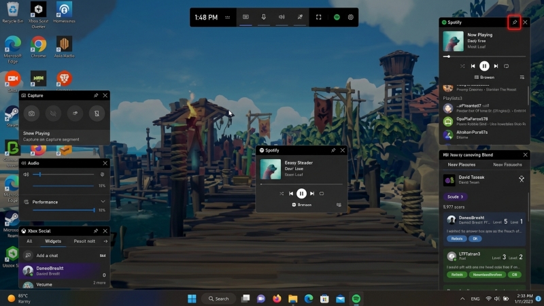Open the OpaPlaFarce578 playlist row
The width and height of the screenshot is (544, 306).
[x=484, y=122]
